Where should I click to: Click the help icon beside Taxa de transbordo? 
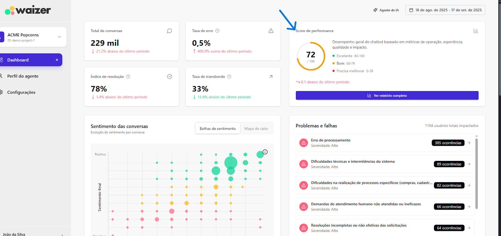[x=229, y=77]
